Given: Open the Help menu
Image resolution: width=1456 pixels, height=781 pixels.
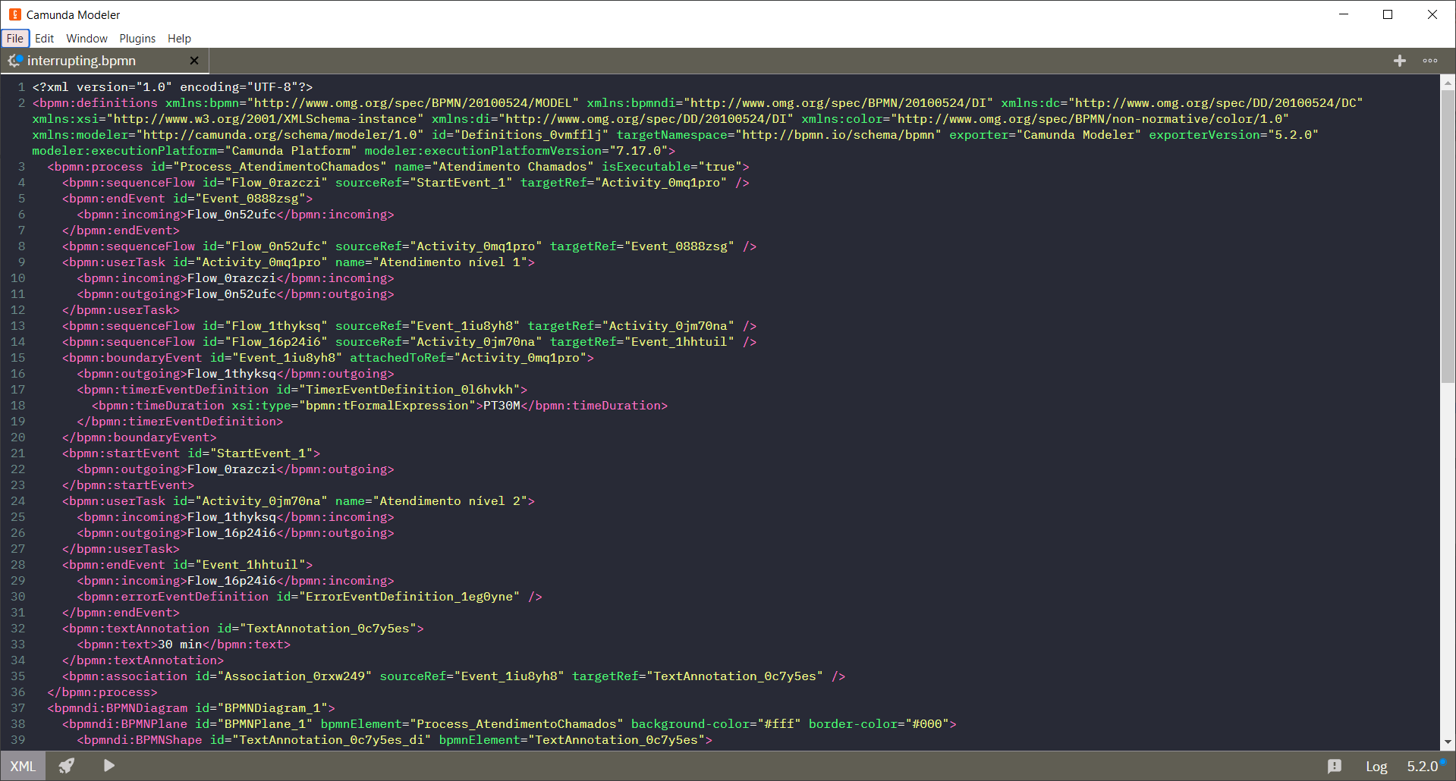Looking at the screenshot, I should [x=179, y=38].
